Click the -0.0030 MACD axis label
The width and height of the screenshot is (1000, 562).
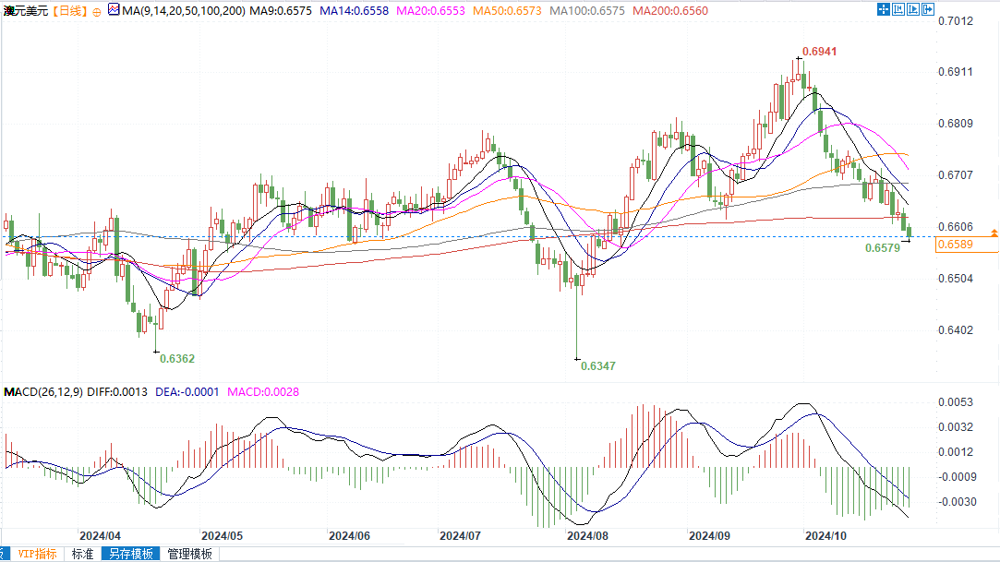(957, 502)
